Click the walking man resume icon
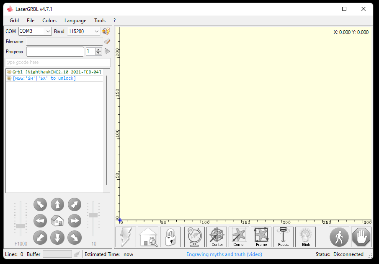379x264 pixels. coord(339,237)
